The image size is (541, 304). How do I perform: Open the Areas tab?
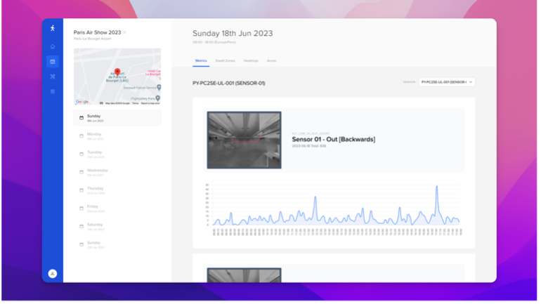click(271, 61)
